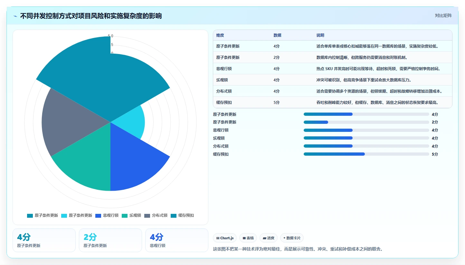Viewport: 465px width, 265px height.
Task: Click the description starting 热点 SKU 并发高时
Action: tap(378, 69)
